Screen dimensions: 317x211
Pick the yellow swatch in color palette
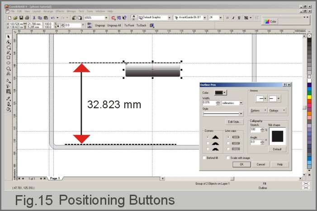click(x=309, y=97)
